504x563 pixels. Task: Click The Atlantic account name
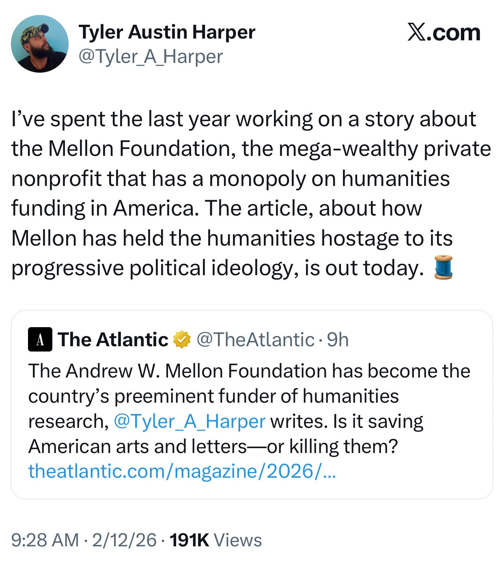click(x=113, y=339)
